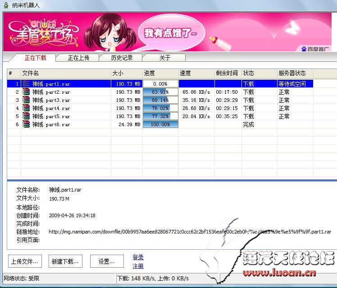Click the RAR icon of 神域.part2.rar
The height and width of the screenshot is (288, 337).
click(26, 92)
